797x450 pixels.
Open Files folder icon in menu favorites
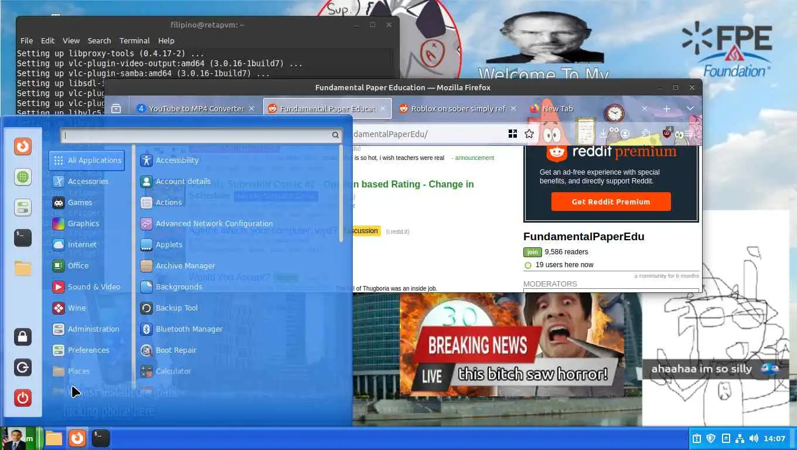pyautogui.click(x=23, y=268)
